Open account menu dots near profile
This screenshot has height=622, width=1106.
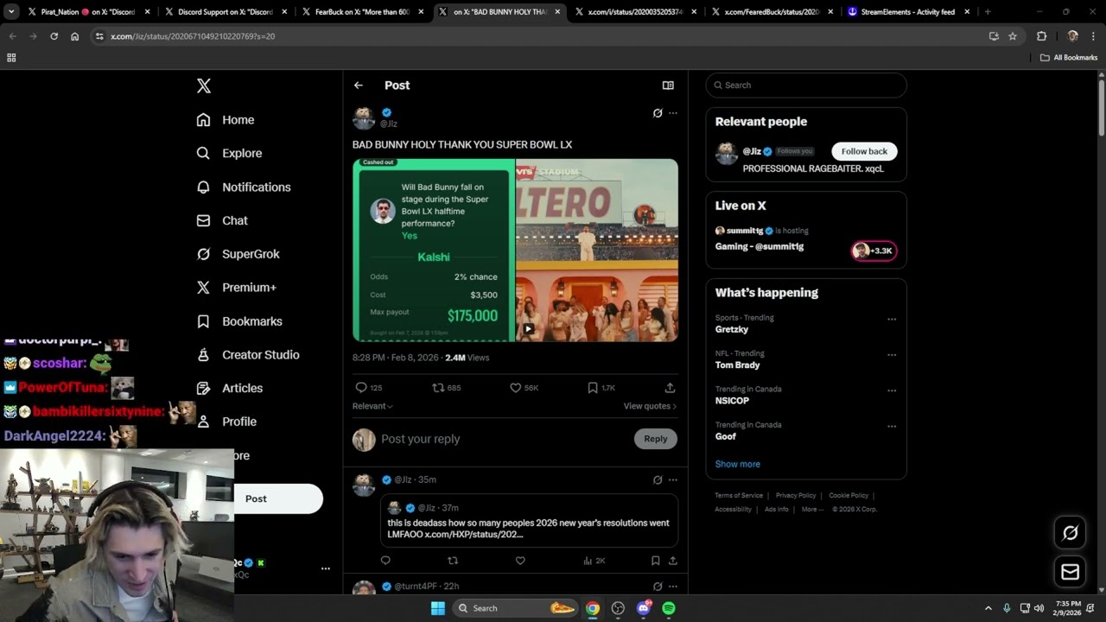click(x=326, y=568)
